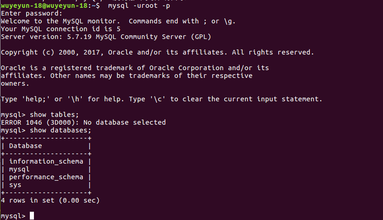
Task: Click the last mysql> prompt label
Action: coord(13,216)
